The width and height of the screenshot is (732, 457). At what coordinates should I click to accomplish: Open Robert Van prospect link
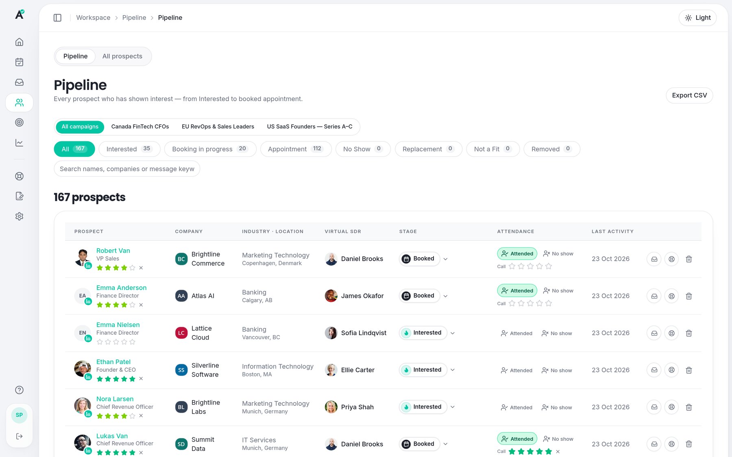(113, 251)
